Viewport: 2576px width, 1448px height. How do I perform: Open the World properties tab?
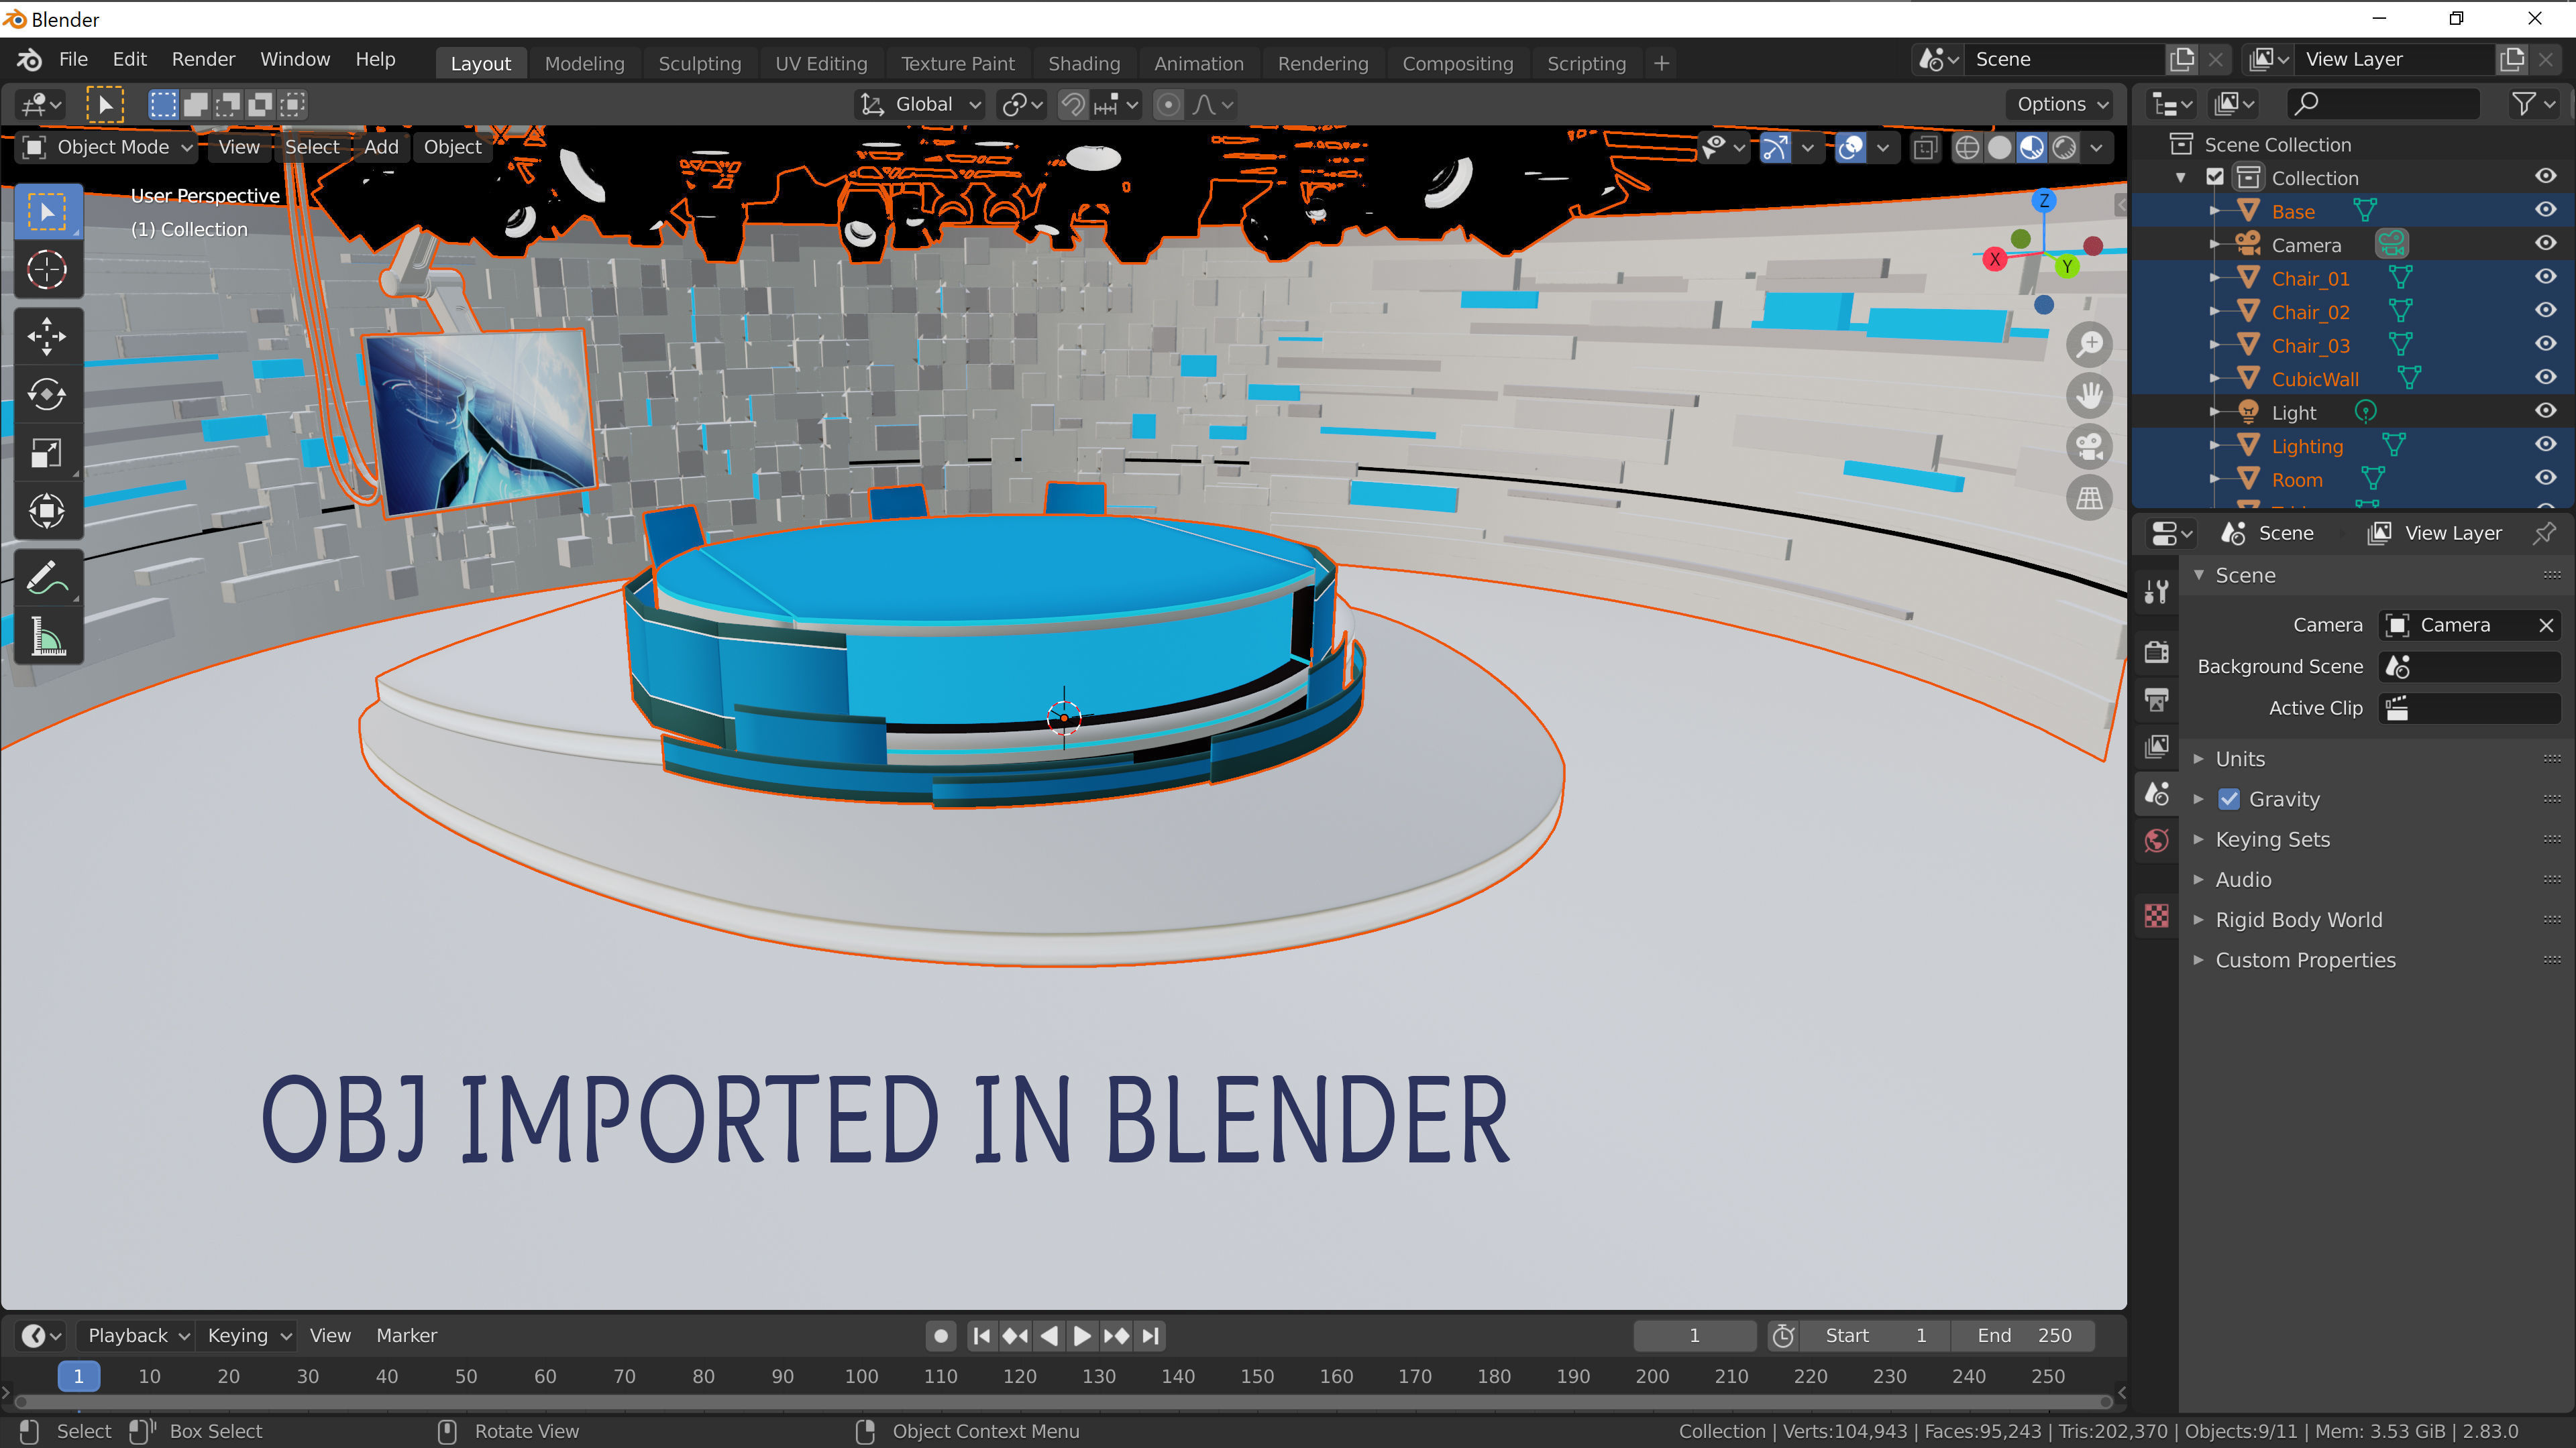[x=2157, y=841]
